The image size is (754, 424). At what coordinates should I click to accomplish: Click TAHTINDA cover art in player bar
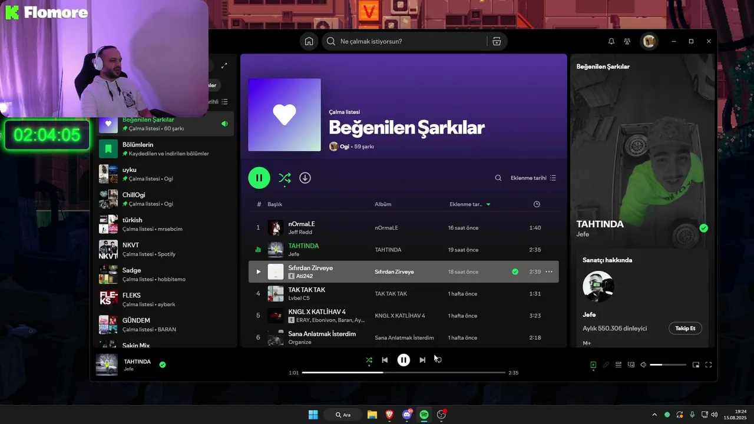click(107, 365)
